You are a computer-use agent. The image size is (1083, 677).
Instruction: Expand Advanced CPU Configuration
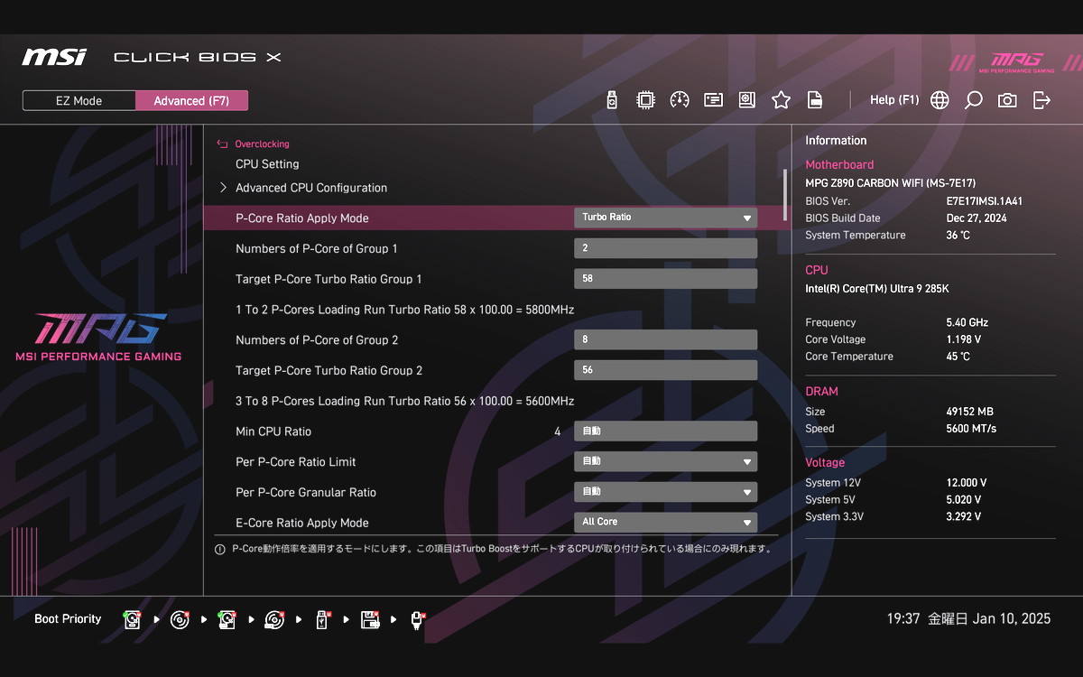click(311, 188)
